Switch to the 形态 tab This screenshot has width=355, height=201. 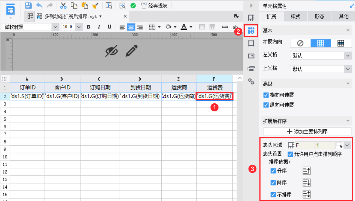319,16
